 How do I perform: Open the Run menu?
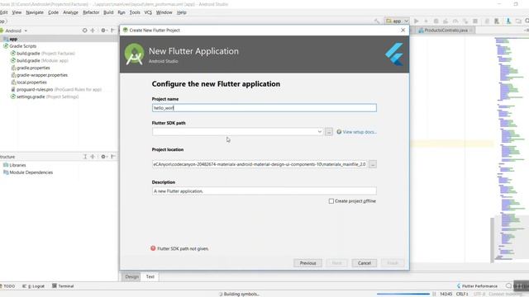[122, 12]
